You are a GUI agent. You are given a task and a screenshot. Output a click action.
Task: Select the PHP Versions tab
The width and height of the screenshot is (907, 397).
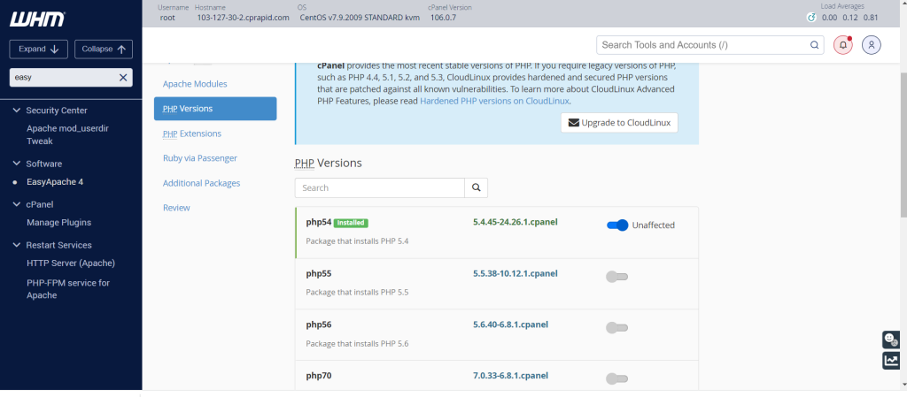click(x=215, y=109)
